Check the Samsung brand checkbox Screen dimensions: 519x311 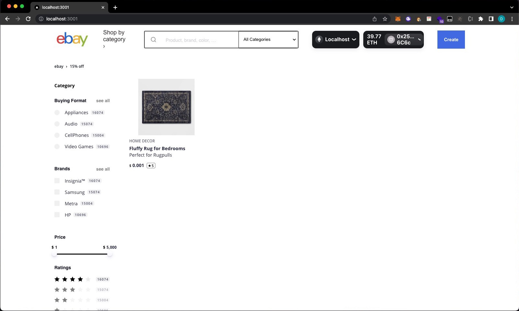pyautogui.click(x=57, y=192)
